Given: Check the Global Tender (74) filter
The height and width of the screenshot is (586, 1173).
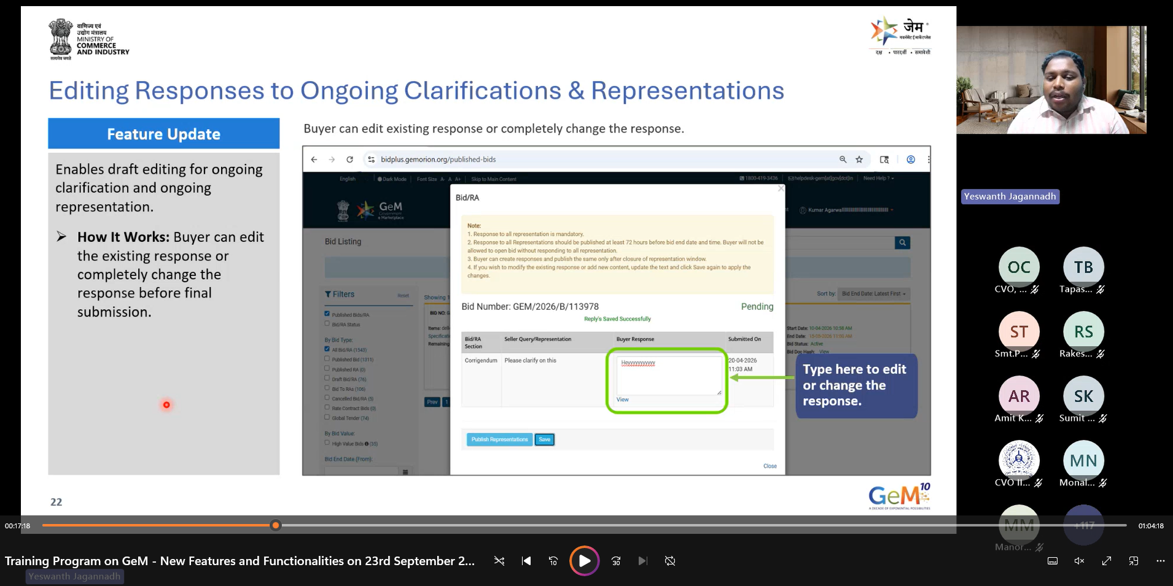Looking at the screenshot, I should click(327, 417).
